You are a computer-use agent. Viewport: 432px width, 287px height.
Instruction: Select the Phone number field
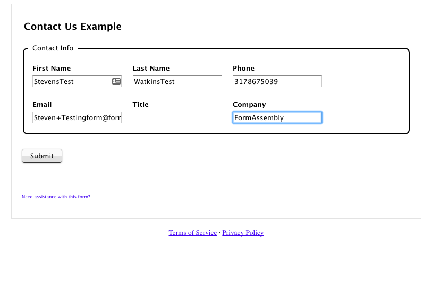[x=277, y=81]
